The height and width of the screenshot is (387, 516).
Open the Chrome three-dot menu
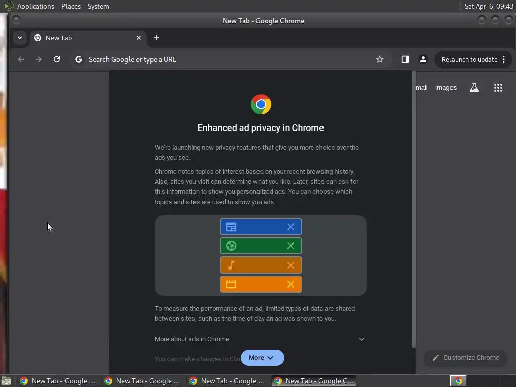(504, 59)
